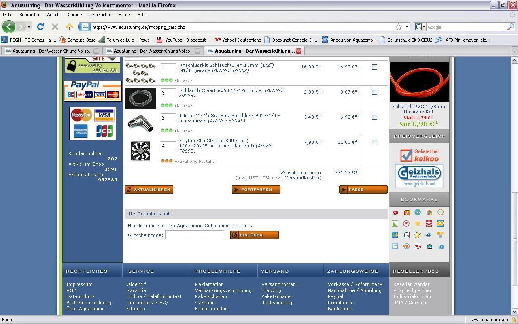Screen dimensions: 518x324
Task: Click the quantity field of Scythe Slip Stream
Action: [168, 146]
